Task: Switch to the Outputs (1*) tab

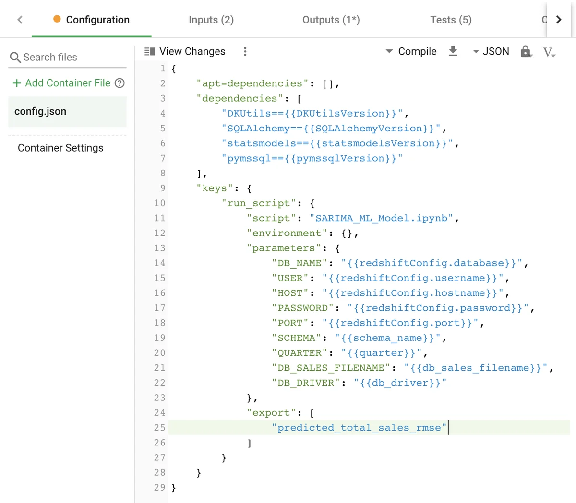Action: [x=331, y=20]
